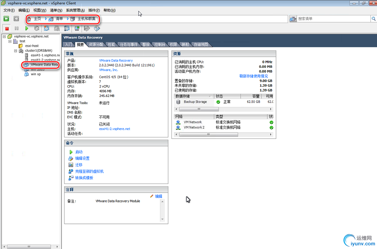Switch to 权限 tab
Image resolution: width=377 pixels, height=249 pixels.
point(173,44)
